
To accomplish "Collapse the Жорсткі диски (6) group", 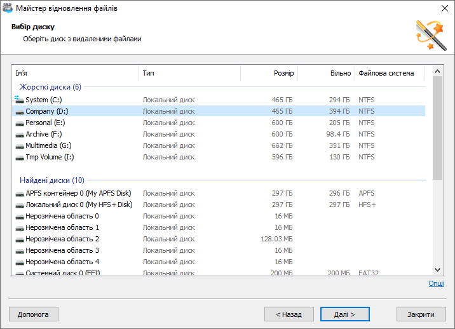I will pyautogui.click(x=50, y=87).
